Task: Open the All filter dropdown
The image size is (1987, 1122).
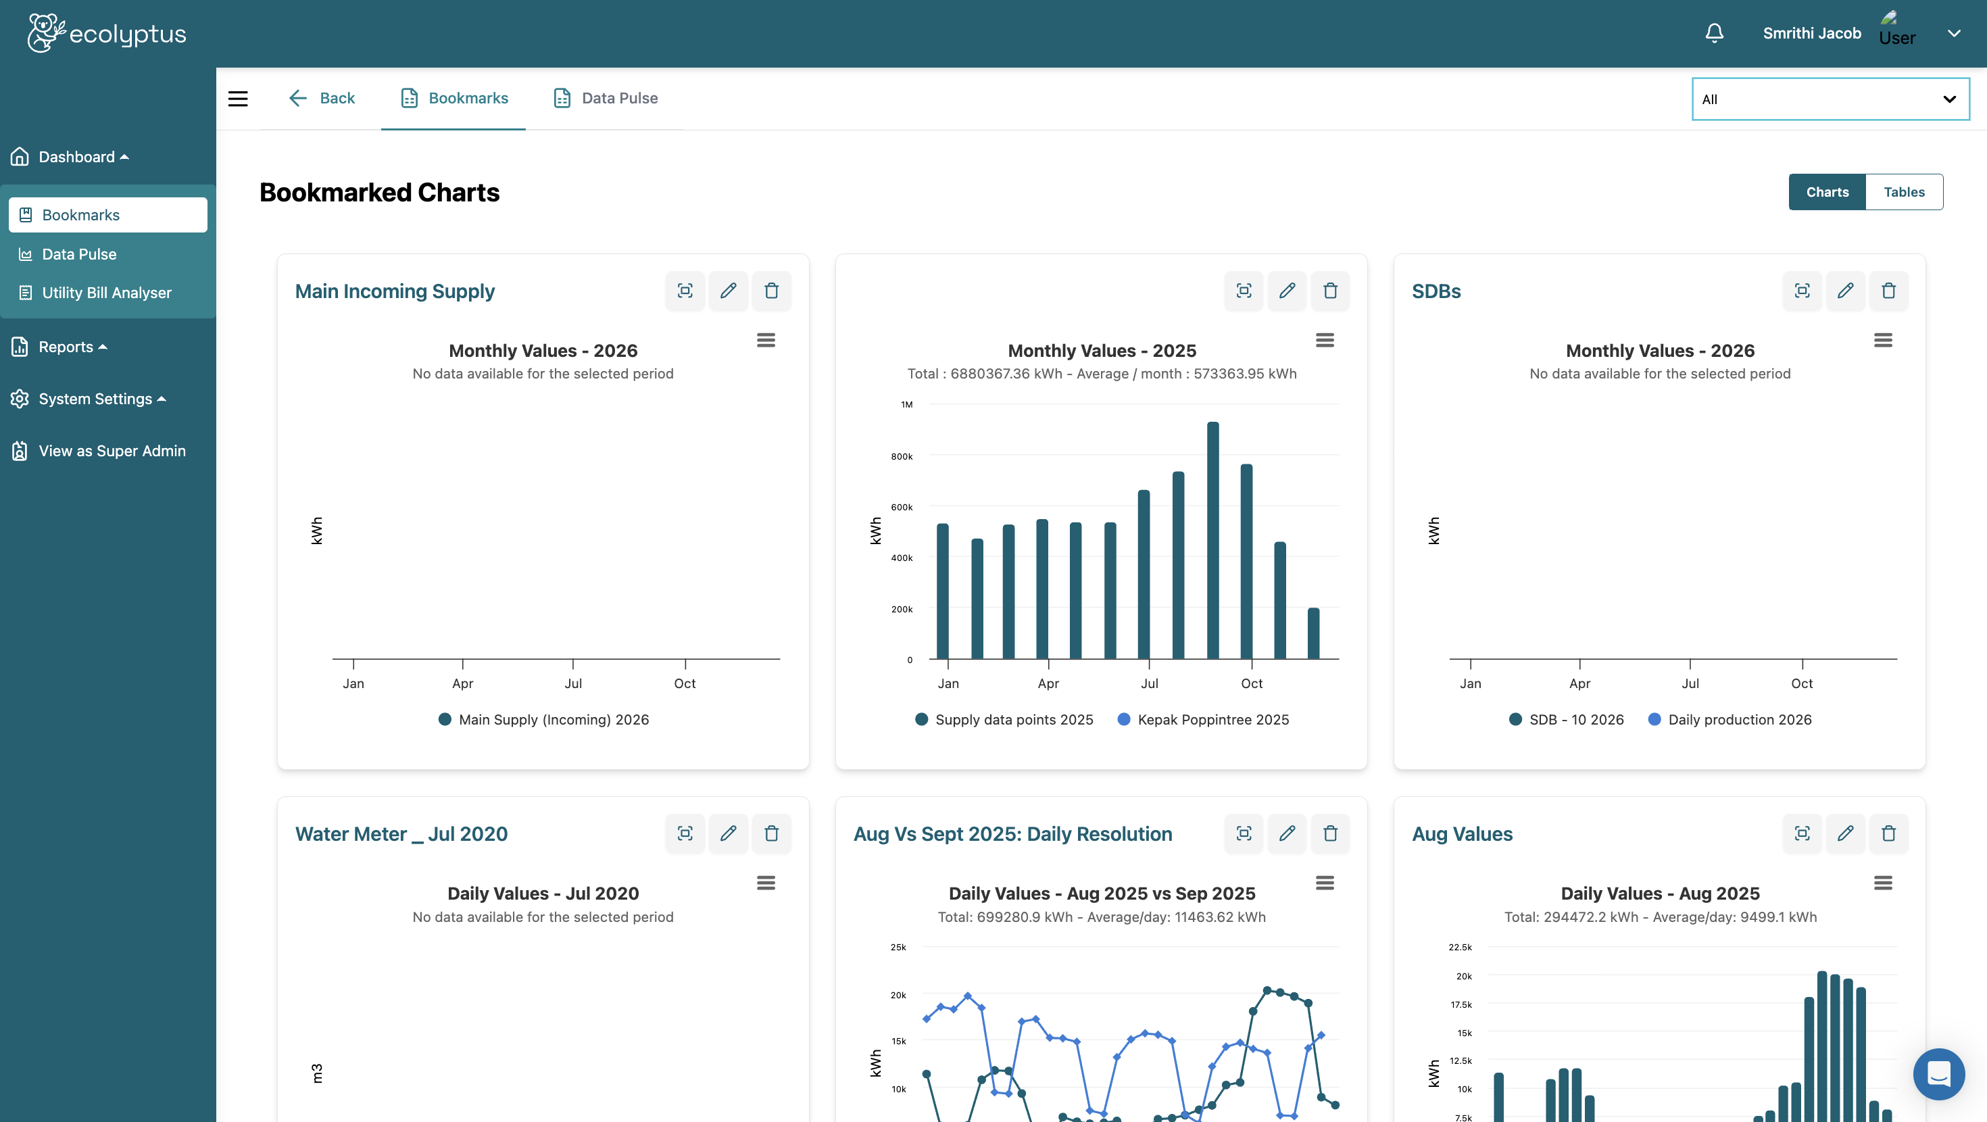Action: [1829, 99]
